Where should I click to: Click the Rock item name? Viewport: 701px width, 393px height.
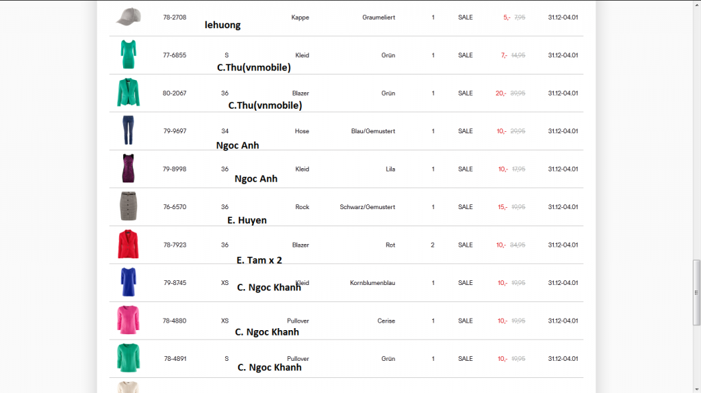coord(302,207)
